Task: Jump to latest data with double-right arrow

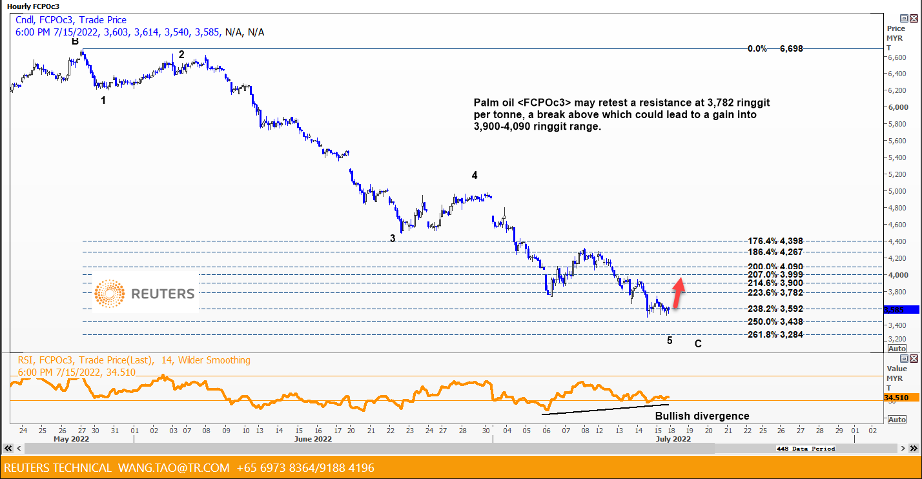Action: [x=913, y=448]
